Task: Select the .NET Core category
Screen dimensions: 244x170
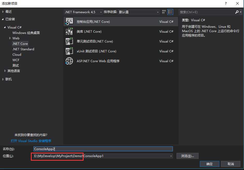Action: pos(20,44)
